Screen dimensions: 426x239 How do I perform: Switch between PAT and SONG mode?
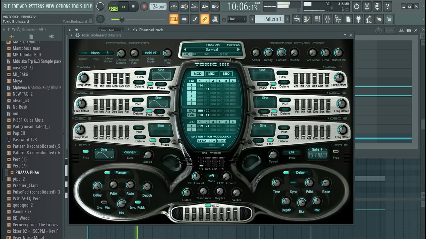(x=113, y=6)
